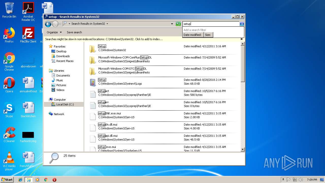Viewport: 325px width, 183px height.
Task: Open address bar history dropdown
Action: coord(172,24)
